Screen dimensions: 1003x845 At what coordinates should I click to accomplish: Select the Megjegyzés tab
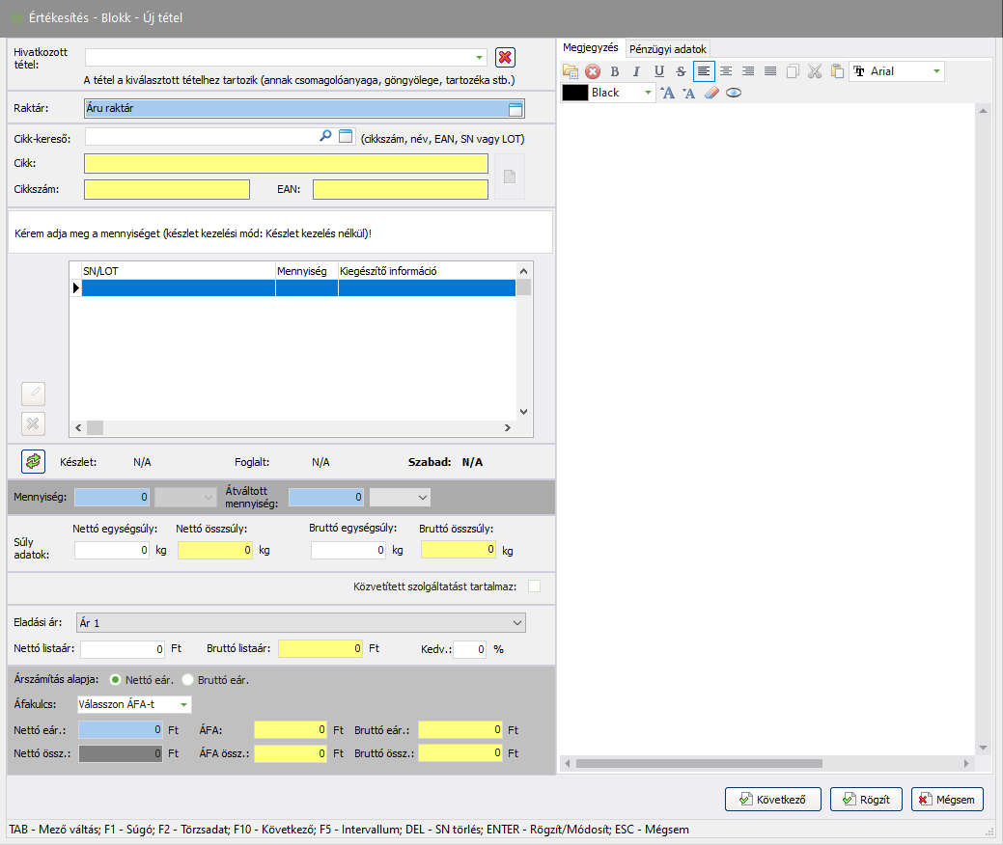click(x=591, y=48)
